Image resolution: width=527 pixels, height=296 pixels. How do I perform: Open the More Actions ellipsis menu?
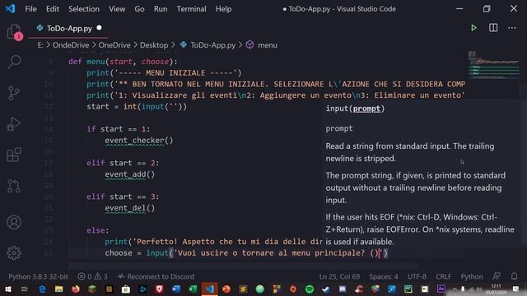tap(512, 28)
